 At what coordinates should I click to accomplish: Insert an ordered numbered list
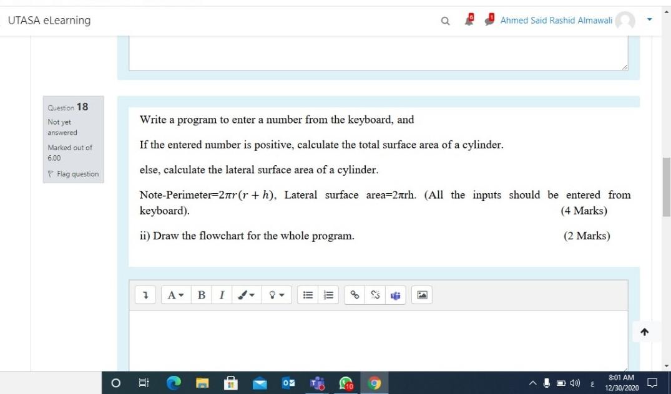point(328,295)
